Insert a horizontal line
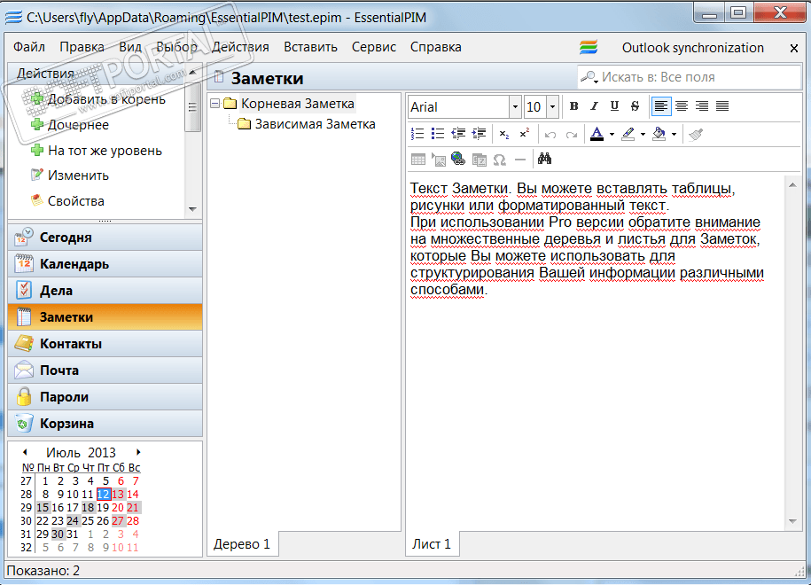 coord(520,160)
